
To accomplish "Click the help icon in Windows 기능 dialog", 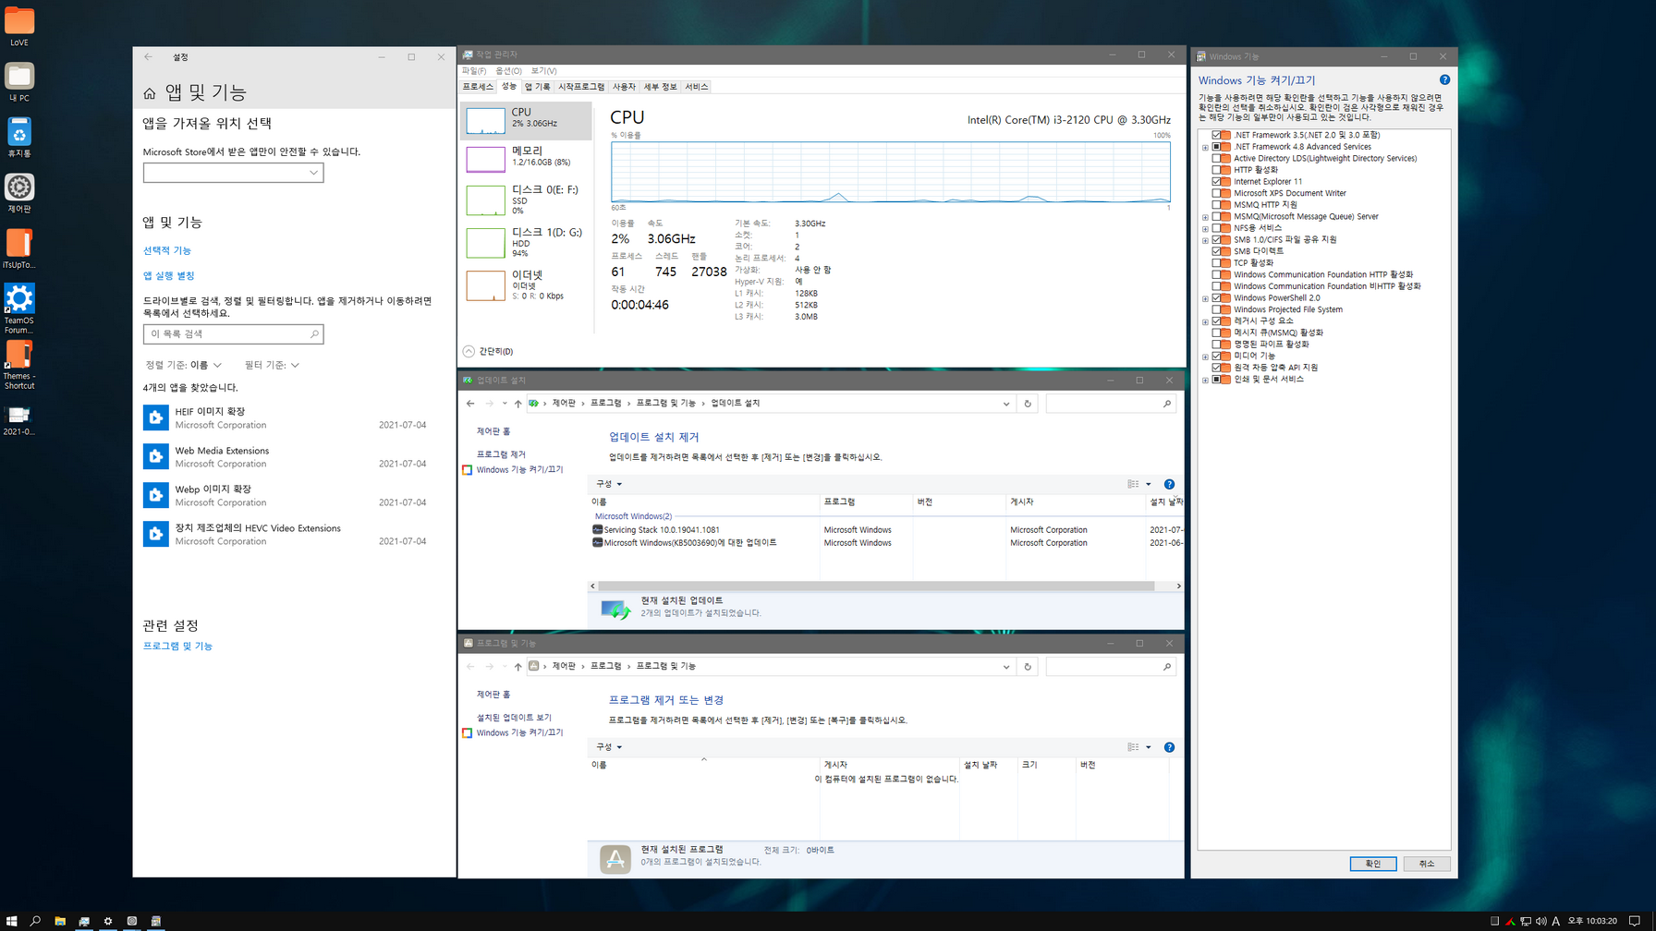I will coord(1444,80).
